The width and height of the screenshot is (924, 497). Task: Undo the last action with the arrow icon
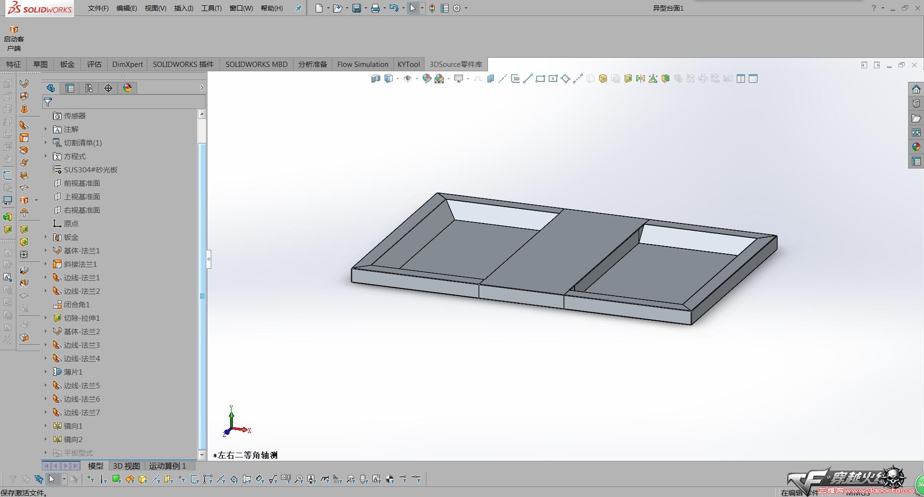coord(394,8)
